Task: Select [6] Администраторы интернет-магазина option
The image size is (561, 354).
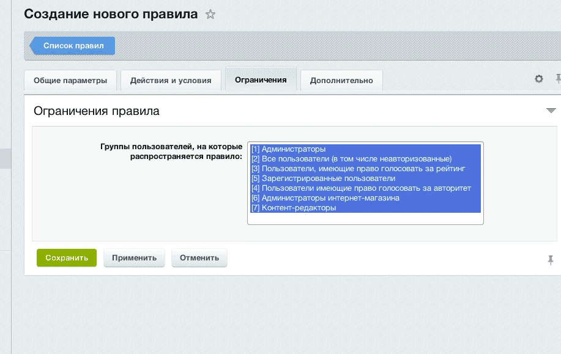Action: click(x=365, y=197)
